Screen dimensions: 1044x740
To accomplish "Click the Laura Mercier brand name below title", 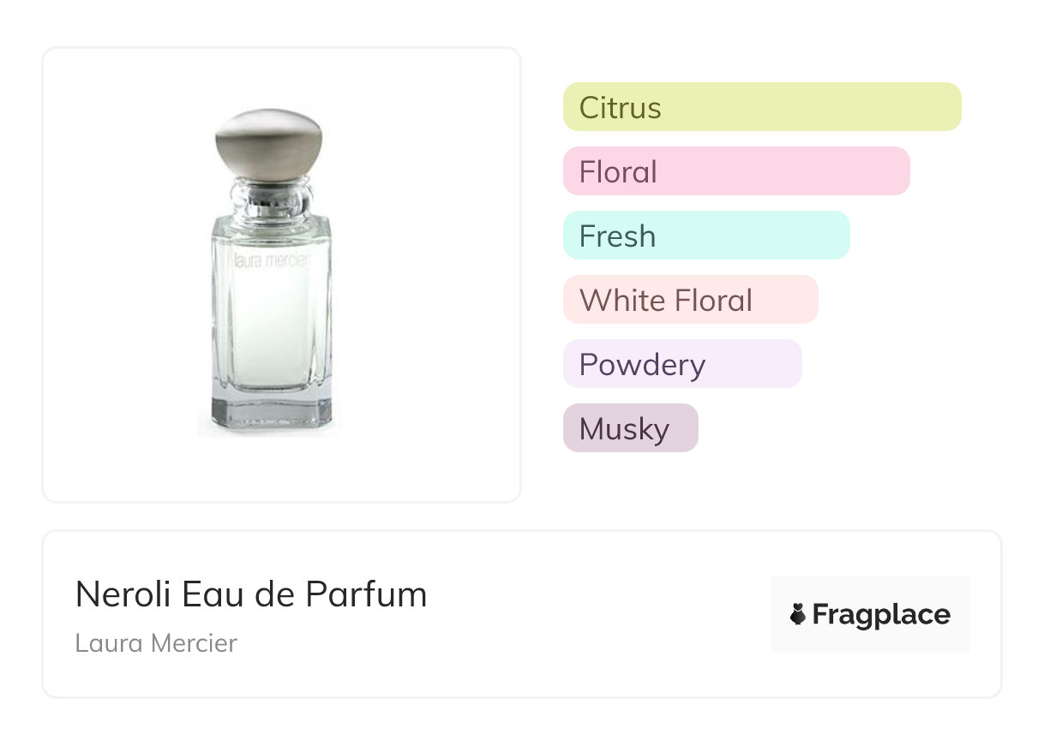I will [x=156, y=643].
